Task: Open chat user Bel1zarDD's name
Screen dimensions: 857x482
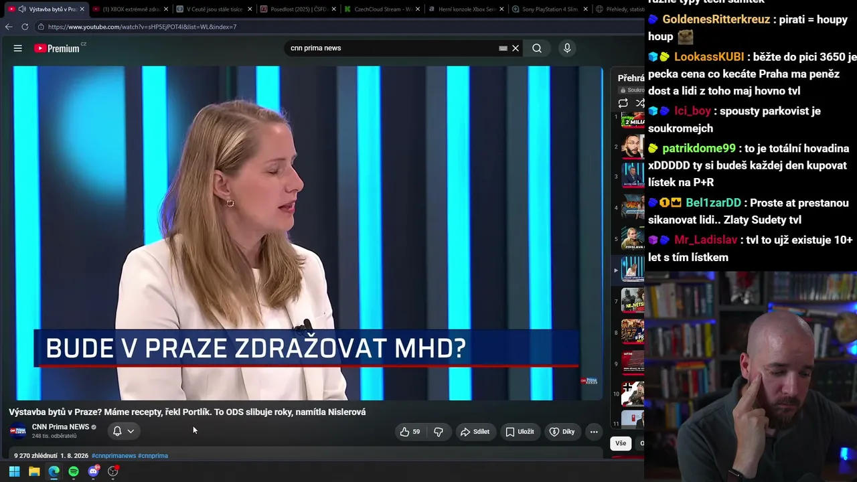Action: pyautogui.click(x=713, y=203)
